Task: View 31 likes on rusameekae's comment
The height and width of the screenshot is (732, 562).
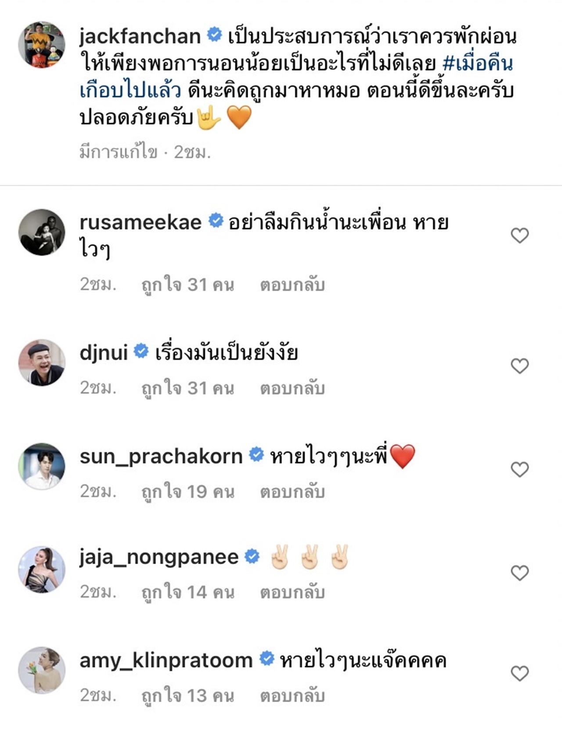Action: pos(187,285)
